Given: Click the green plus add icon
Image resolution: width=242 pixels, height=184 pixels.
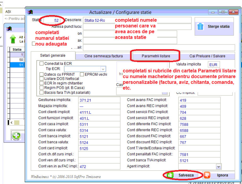Looking at the screenshot, I should tap(16, 136).
